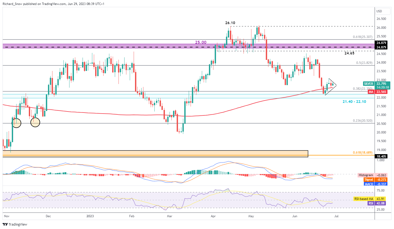The width and height of the screenshot is (394, 229).
Task: Click the 2023 year label on time axis
Action: pyautogui.click(x=90, y=216)
